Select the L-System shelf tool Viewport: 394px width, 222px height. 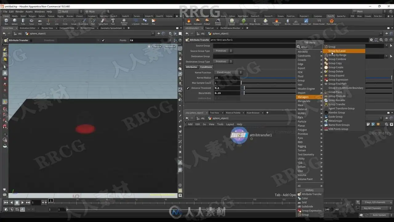tap(135, 22)
